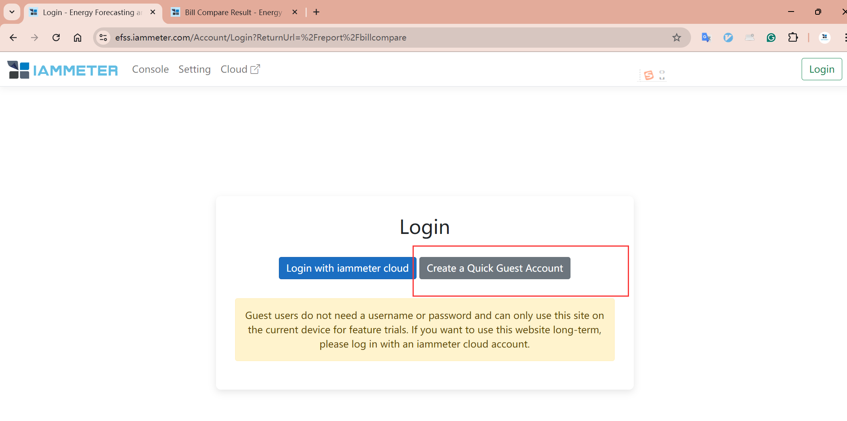Open the Grammarly extension
The width and height of the screenshot is (847, 421).
(x=771, y=37)
